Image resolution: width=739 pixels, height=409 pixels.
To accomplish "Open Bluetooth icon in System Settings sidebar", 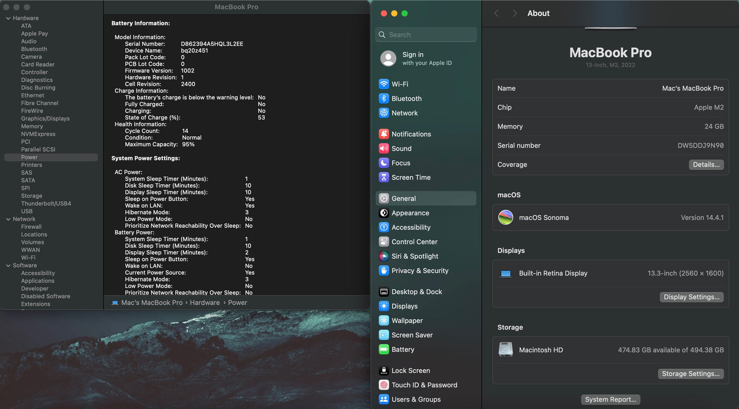I will pyautogui.click(x=384, y=99).
